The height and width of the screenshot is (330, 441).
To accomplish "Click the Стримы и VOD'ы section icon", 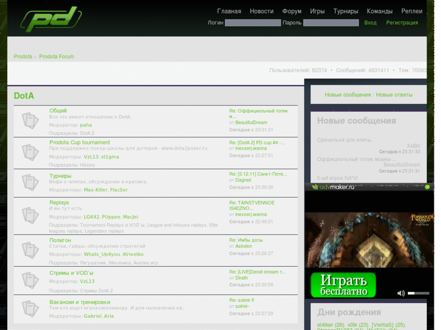I will tap(30, 282).
